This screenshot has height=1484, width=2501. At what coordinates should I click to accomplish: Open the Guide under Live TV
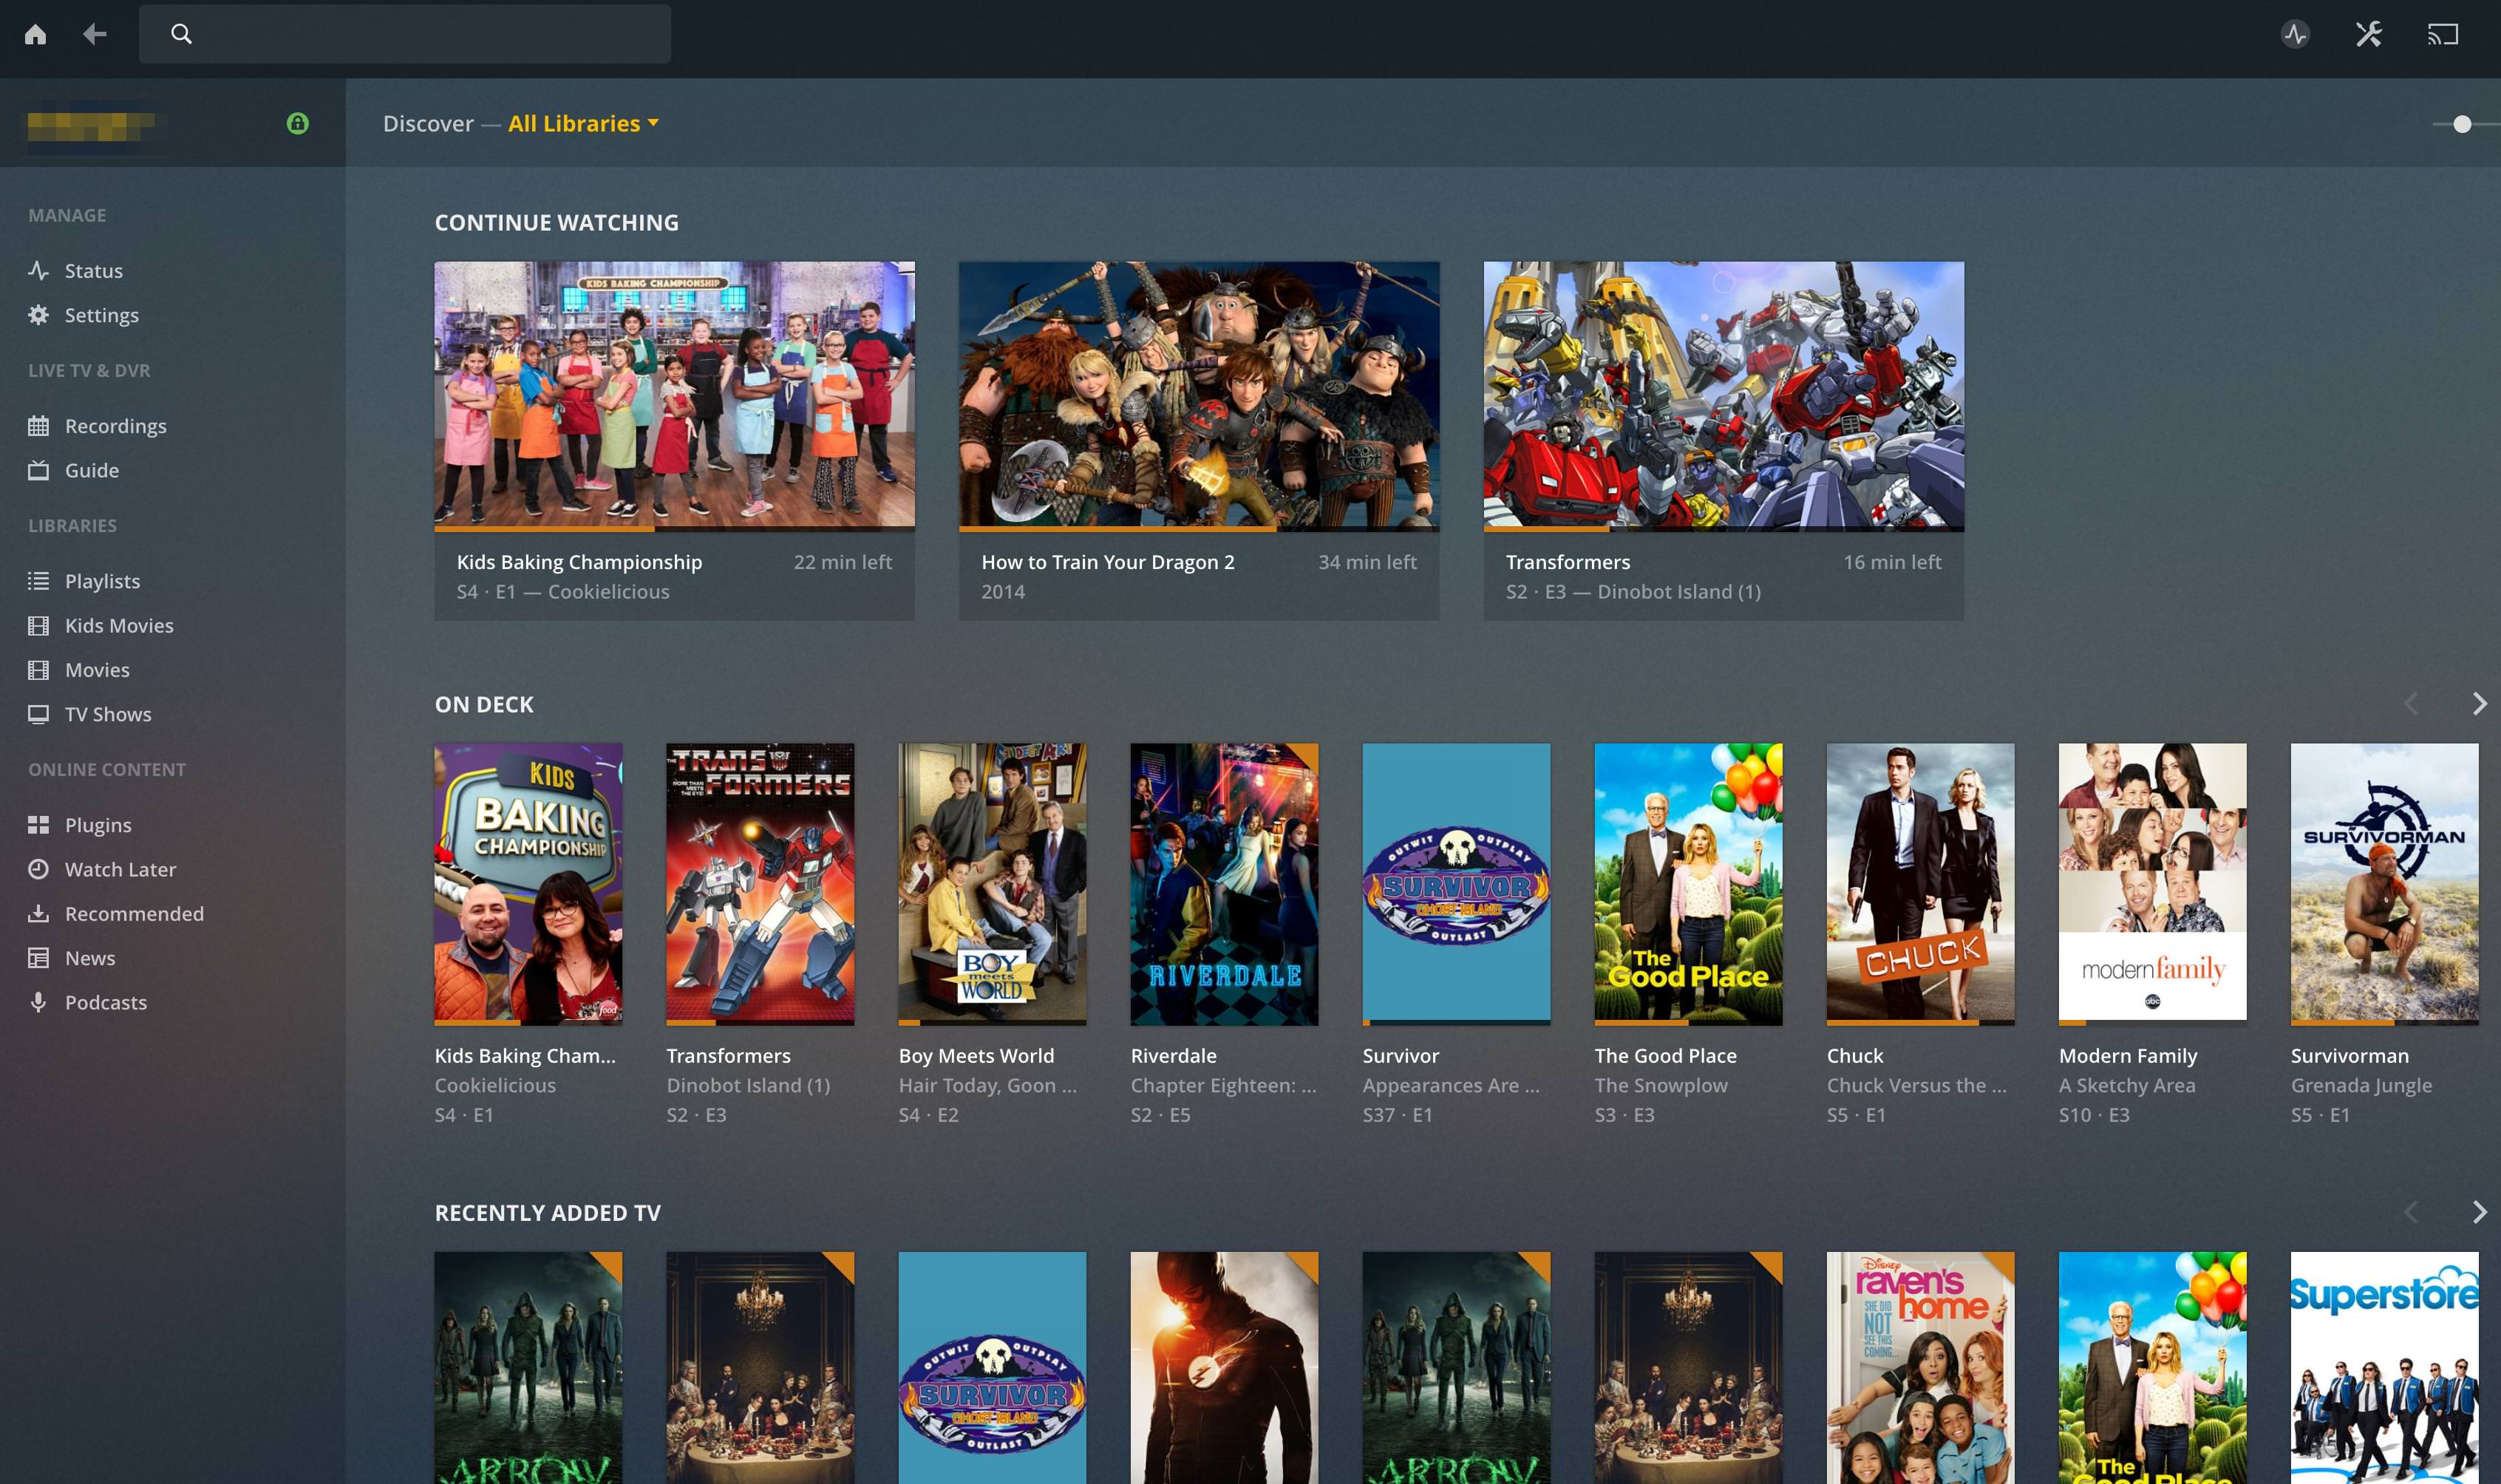click(x=91, y=470)
